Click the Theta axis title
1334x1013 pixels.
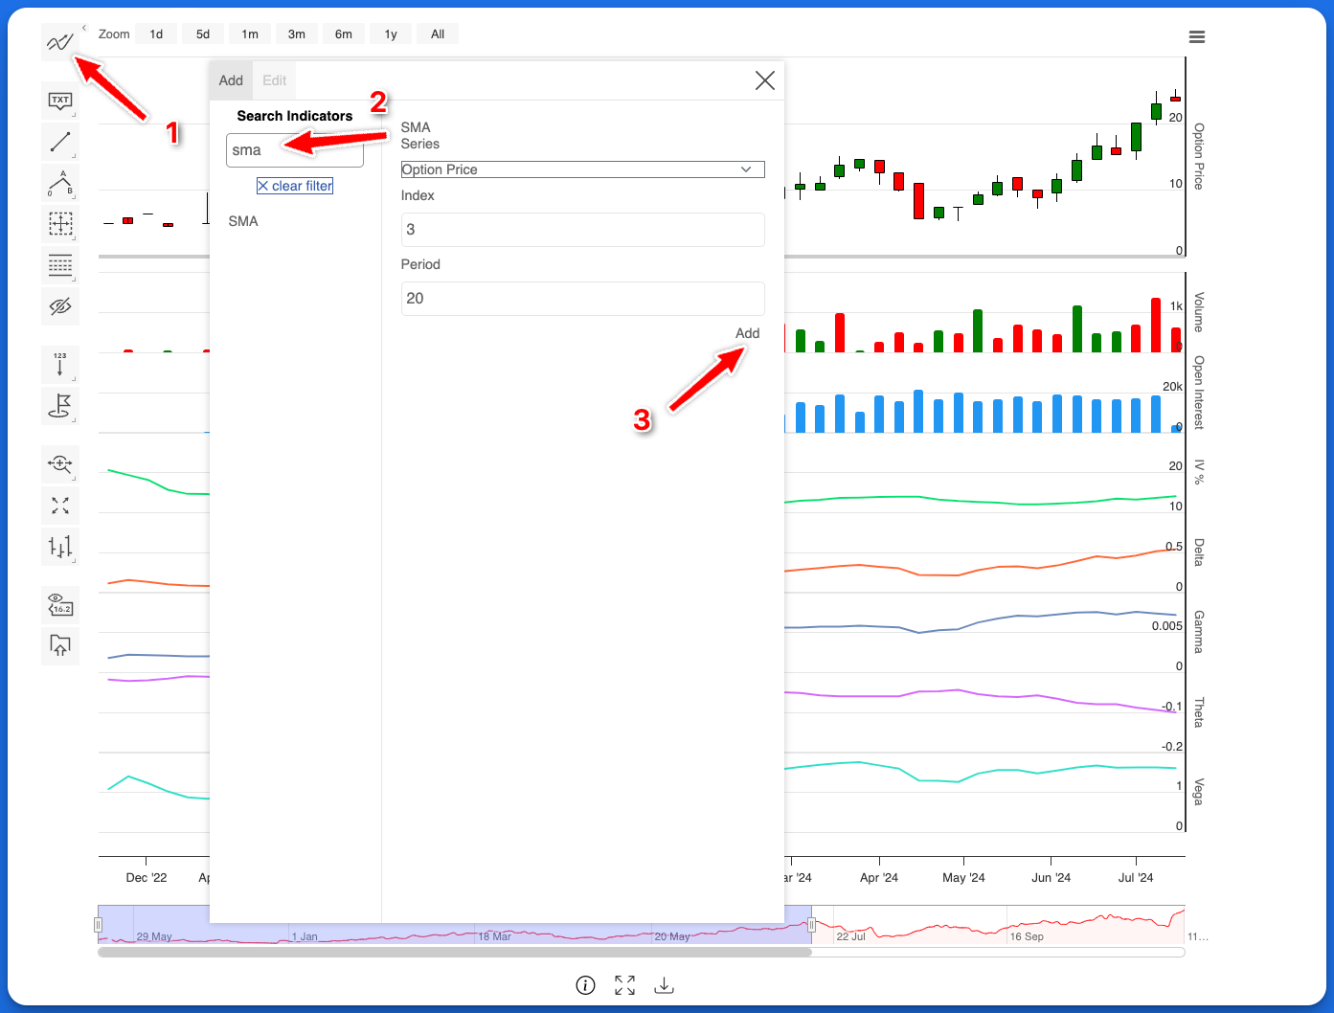1199,712
